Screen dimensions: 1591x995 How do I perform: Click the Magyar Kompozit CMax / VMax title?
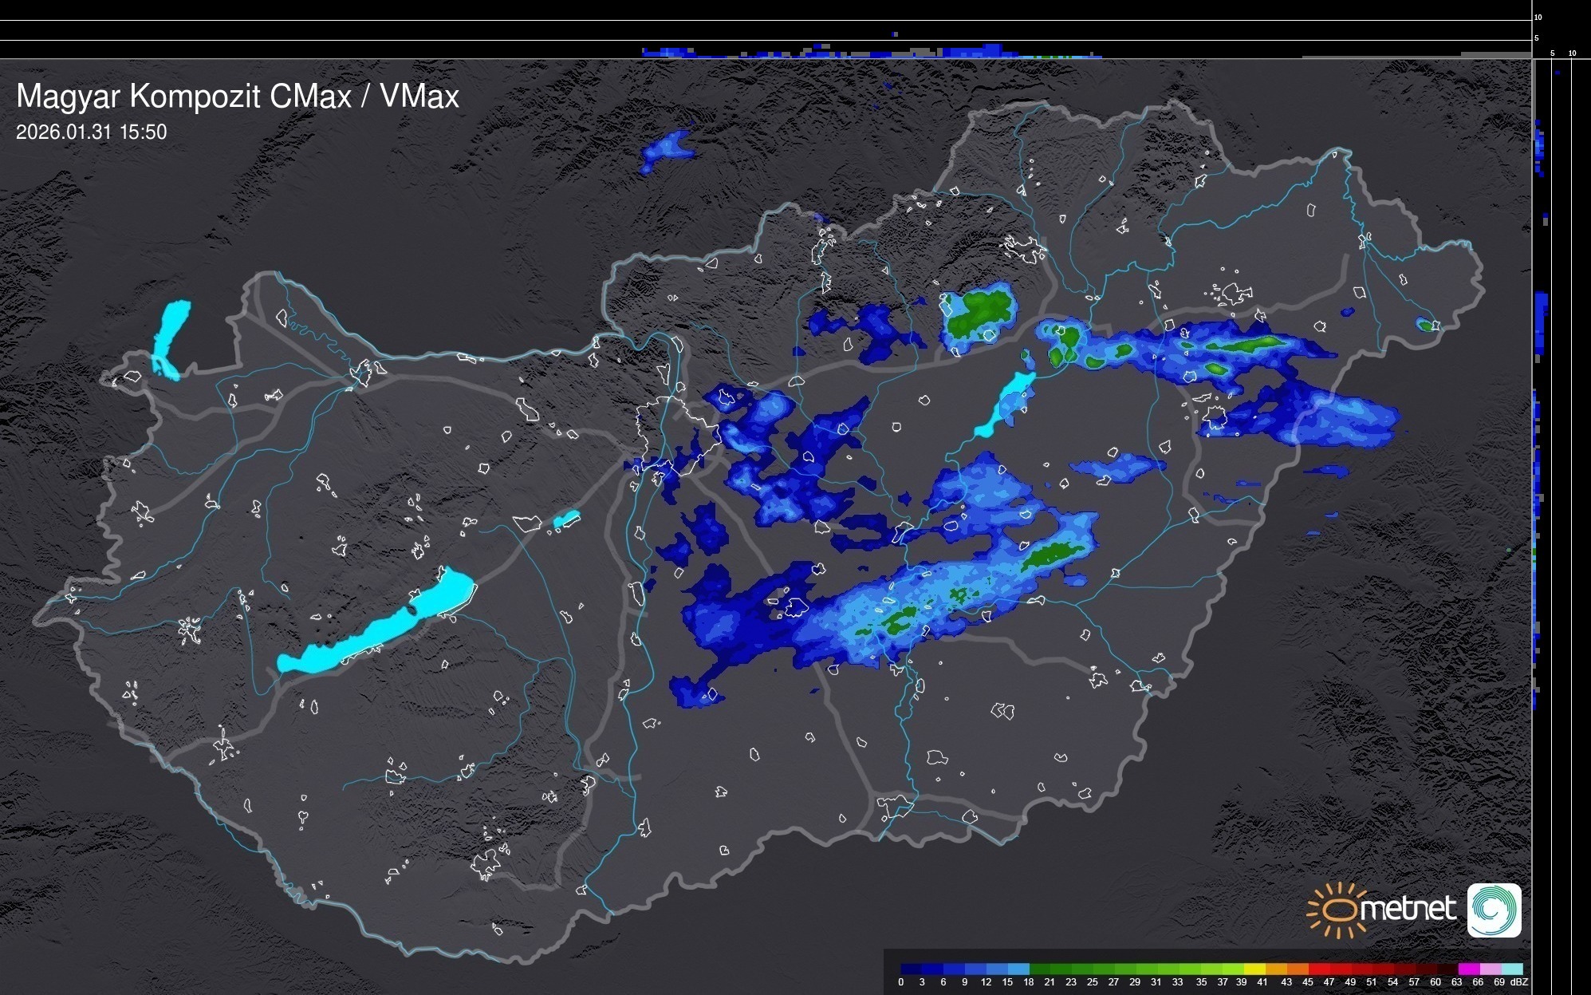(238, 97)
